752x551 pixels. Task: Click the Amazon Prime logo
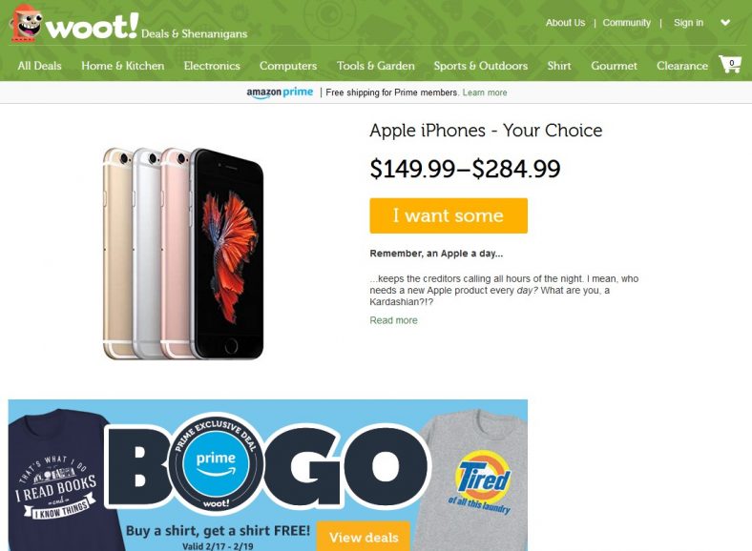280,92
